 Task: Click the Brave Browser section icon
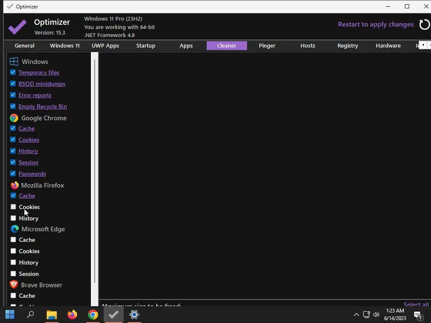pos(14,285)
